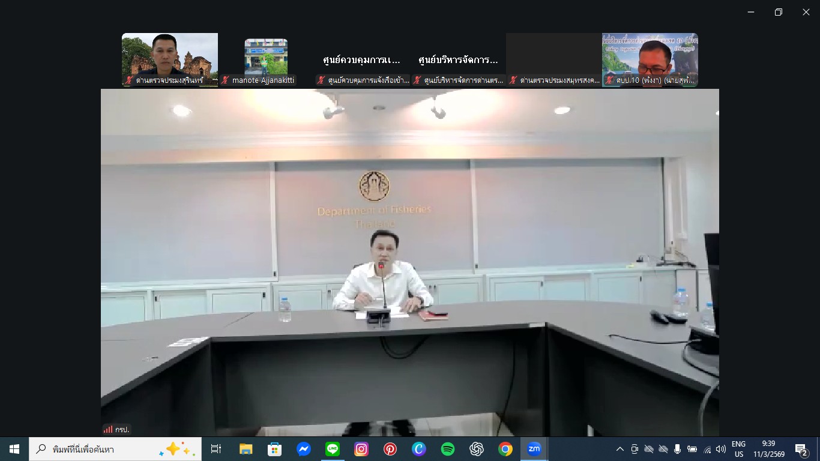Image resolution: width=820 pixels, height=461 pixels.
Task: Open the Task View button
Action: (x=216, y=449)
